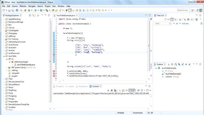Expand JRE System Library node
The width and height of the screenshot is (204, 115).
(x=7, y=67)
